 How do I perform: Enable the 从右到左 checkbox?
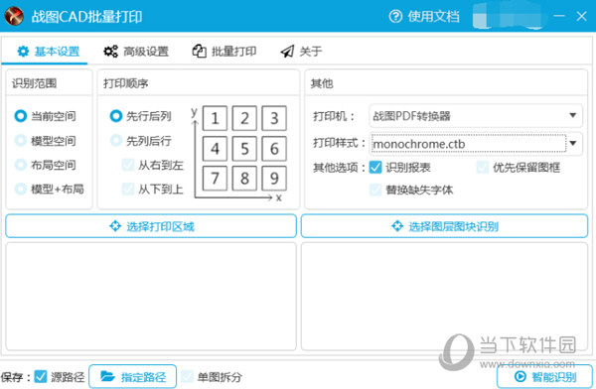128,165
